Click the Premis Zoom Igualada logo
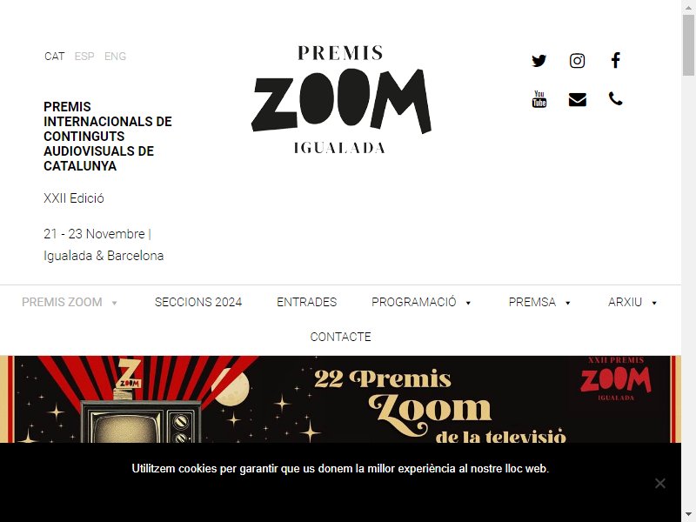696x522 pixels. (340, 99)
